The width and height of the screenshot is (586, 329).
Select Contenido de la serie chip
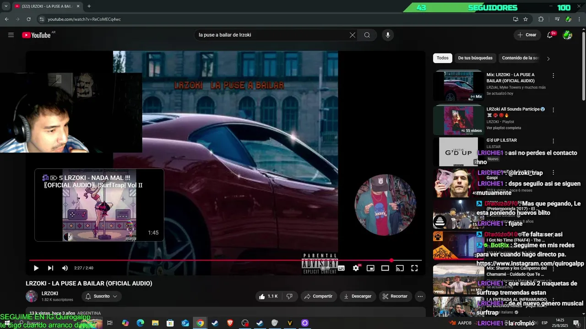tap(520, 58)
